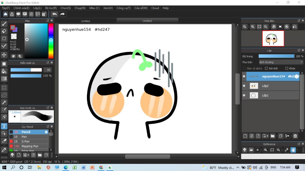Toggle Xén bớt checkbox
The width and height of the screenshot is (305, 171).
(266, 69)
